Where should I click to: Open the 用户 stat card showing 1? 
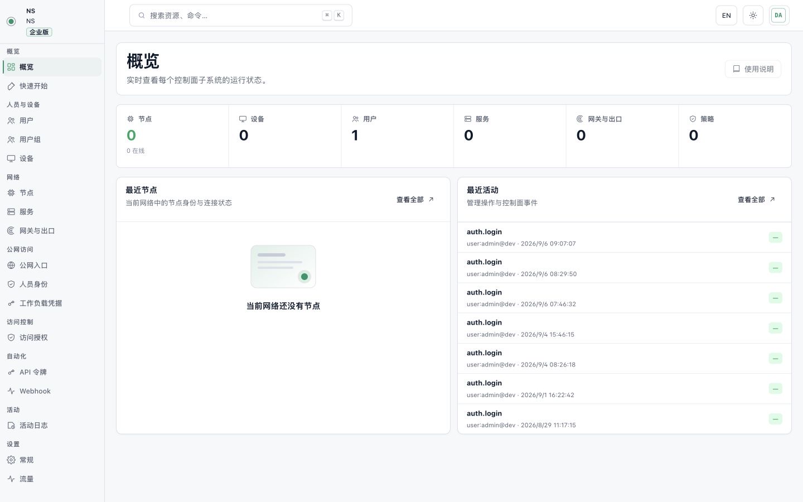click(397, 136)
